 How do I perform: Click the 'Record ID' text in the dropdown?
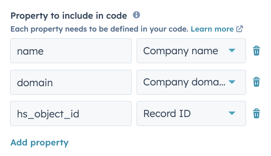point(167,113)
